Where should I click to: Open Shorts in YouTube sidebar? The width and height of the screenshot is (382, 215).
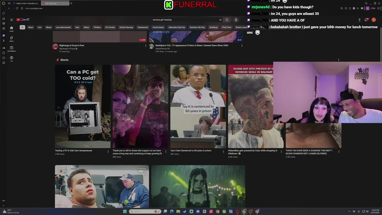point(11,39)
